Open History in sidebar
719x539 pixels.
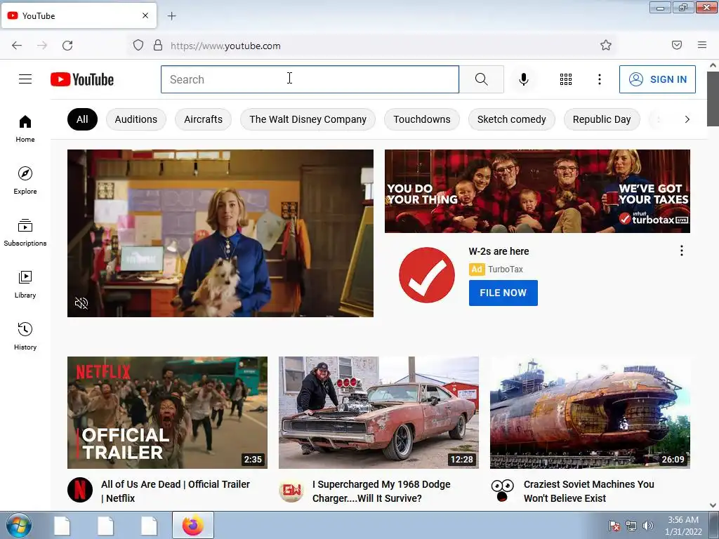pyautogui.click(x=25, y=336)
